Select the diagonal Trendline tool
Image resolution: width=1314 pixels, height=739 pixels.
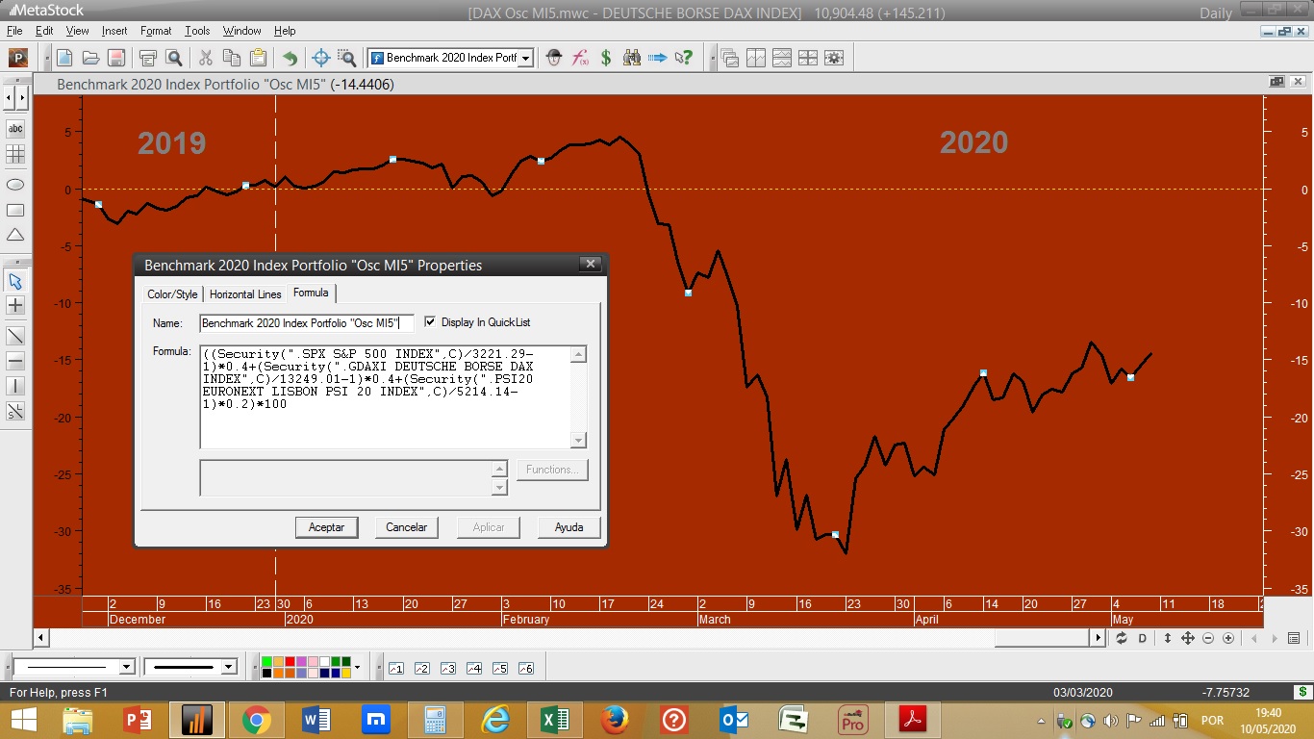(x=15, y=336)
